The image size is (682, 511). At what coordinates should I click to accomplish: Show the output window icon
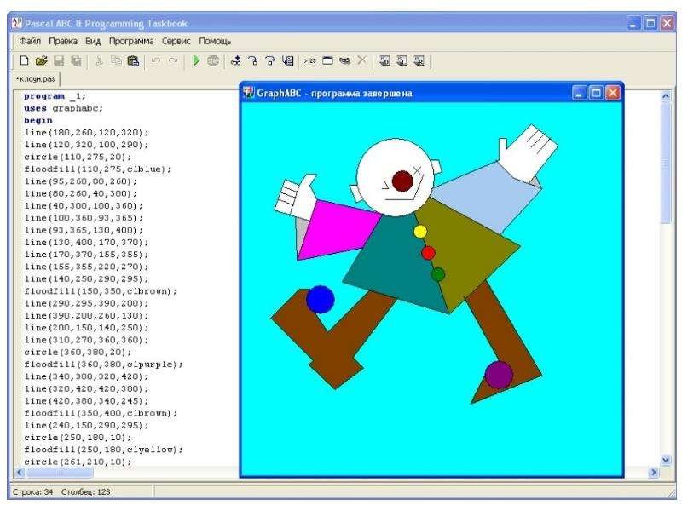[x=327, y=60]
